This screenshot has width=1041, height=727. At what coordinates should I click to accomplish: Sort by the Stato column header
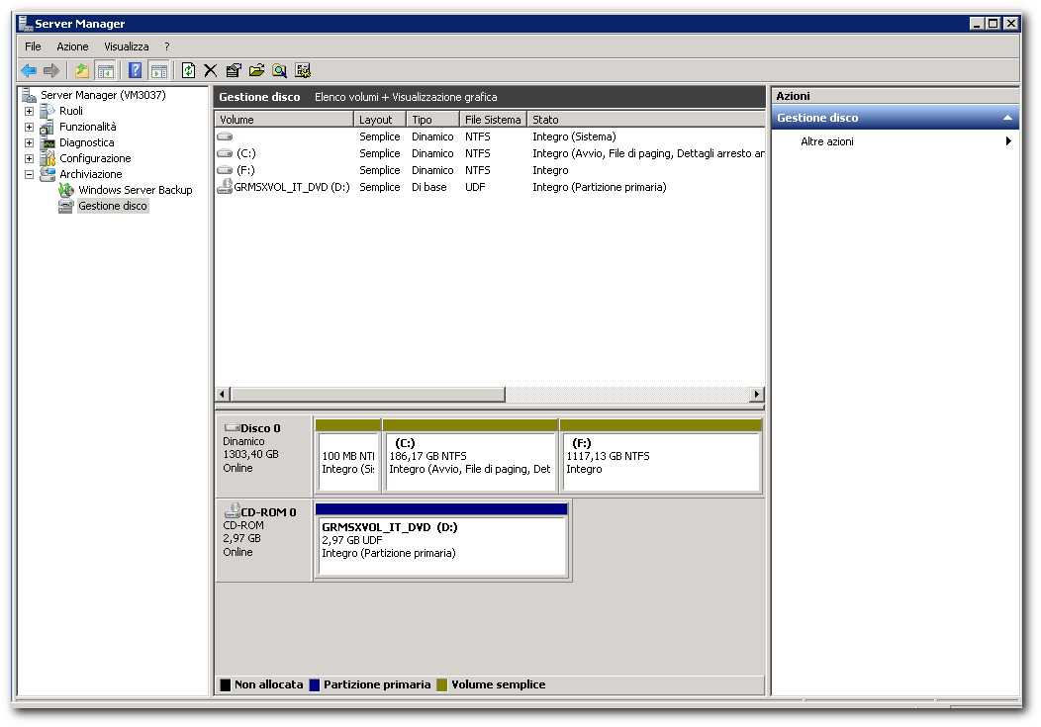[646, 120]
